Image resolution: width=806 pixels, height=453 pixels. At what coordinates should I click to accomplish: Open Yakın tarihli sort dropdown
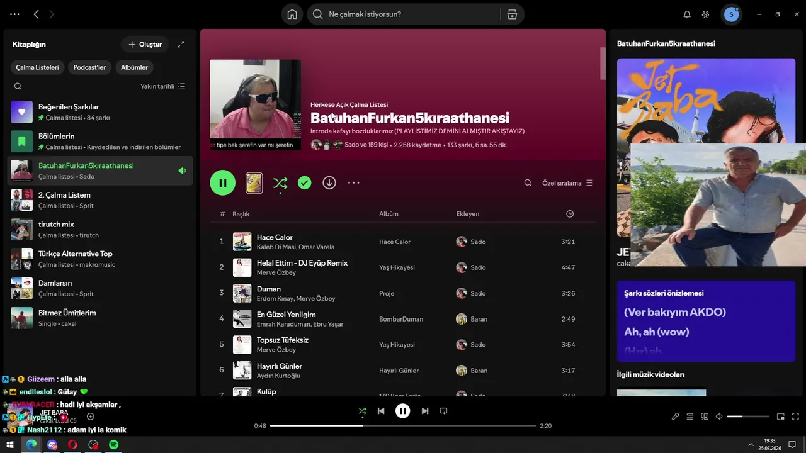click(162, 86)
